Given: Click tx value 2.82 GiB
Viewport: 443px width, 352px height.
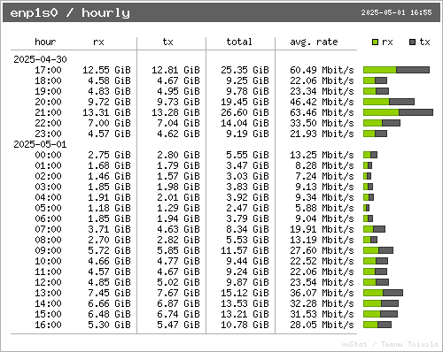Looking at the screenshot, I should 178,240.
